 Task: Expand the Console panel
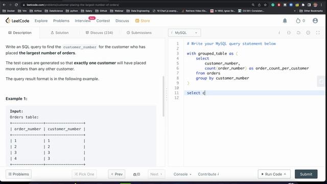coord(182,174)
